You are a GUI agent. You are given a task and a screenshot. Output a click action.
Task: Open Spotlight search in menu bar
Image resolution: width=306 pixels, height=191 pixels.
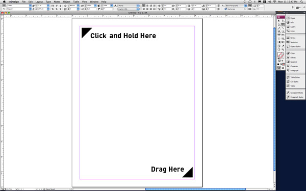pos(301,2)
